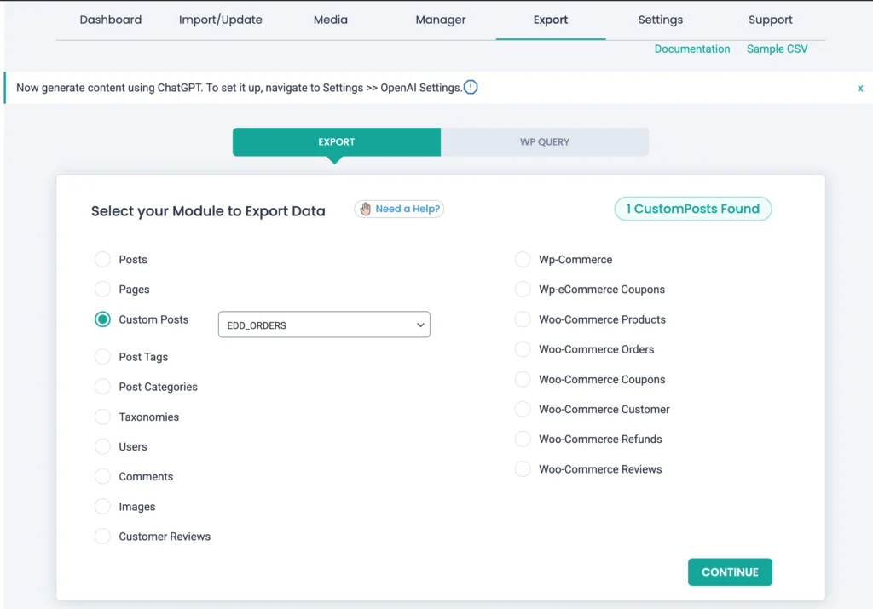Switch to the WP QUERY tab
The image size is (873, 609).
pos(544,141)
